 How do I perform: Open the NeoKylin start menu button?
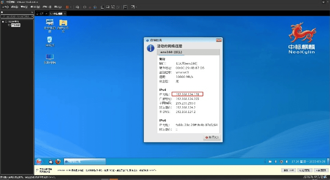coord(39,161)
